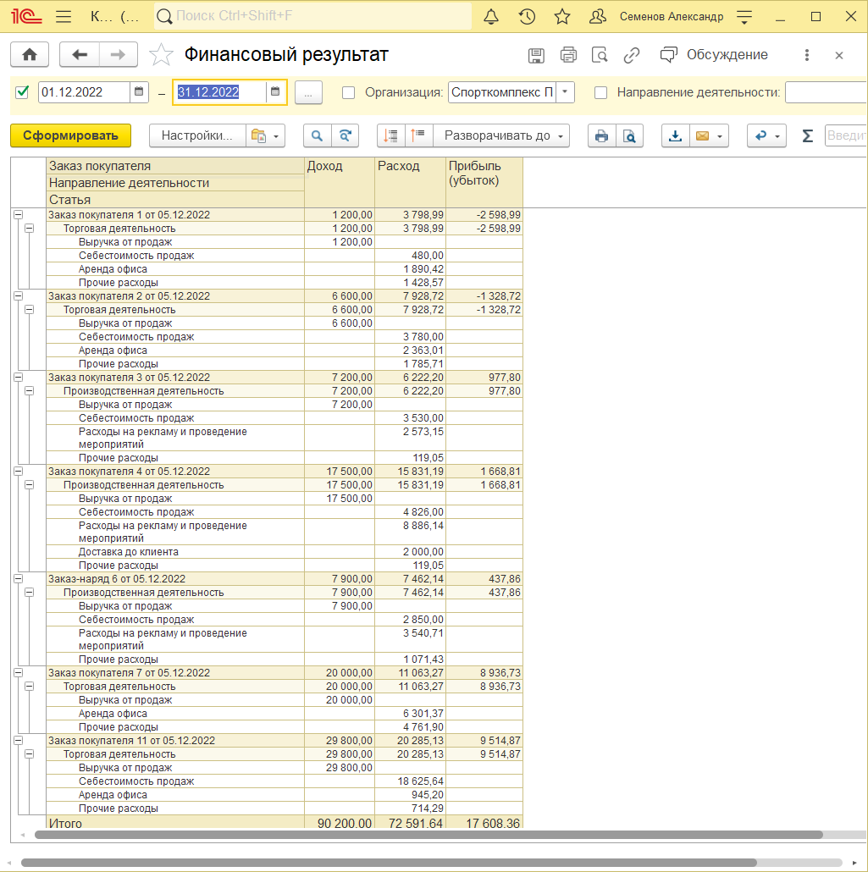Open the 1C main menu hamburger icon
The width and height of the screenshot is (868, 872).
(64, 17)
